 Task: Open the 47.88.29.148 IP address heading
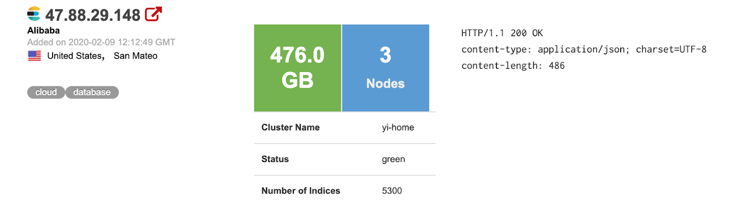pos(93,15)
